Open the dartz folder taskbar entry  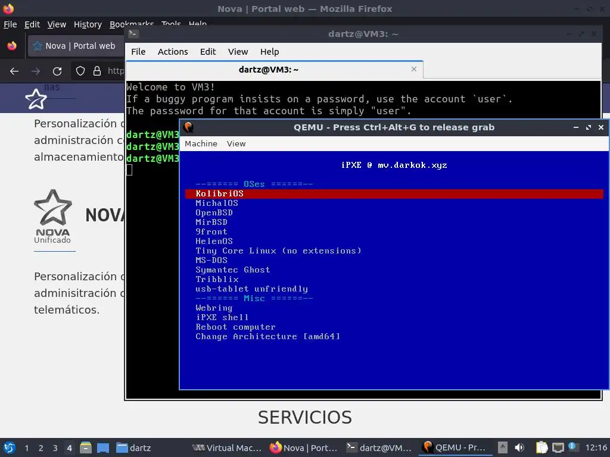[x=133, y=447]
